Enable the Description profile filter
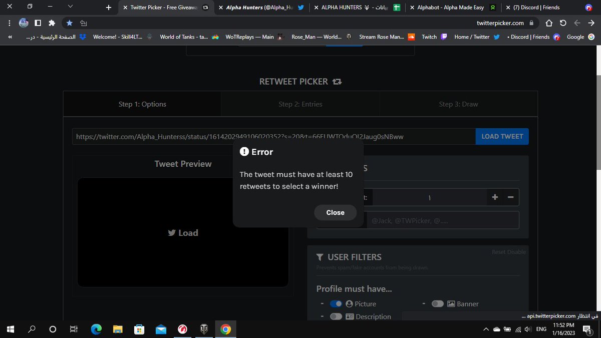601x338 pixels. pyautogui.click(x=336, y=316)
